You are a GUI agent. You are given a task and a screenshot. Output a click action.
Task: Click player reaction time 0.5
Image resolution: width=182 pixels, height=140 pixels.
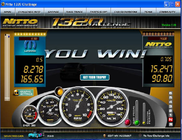pyautogui.click(x=39, y=60)
